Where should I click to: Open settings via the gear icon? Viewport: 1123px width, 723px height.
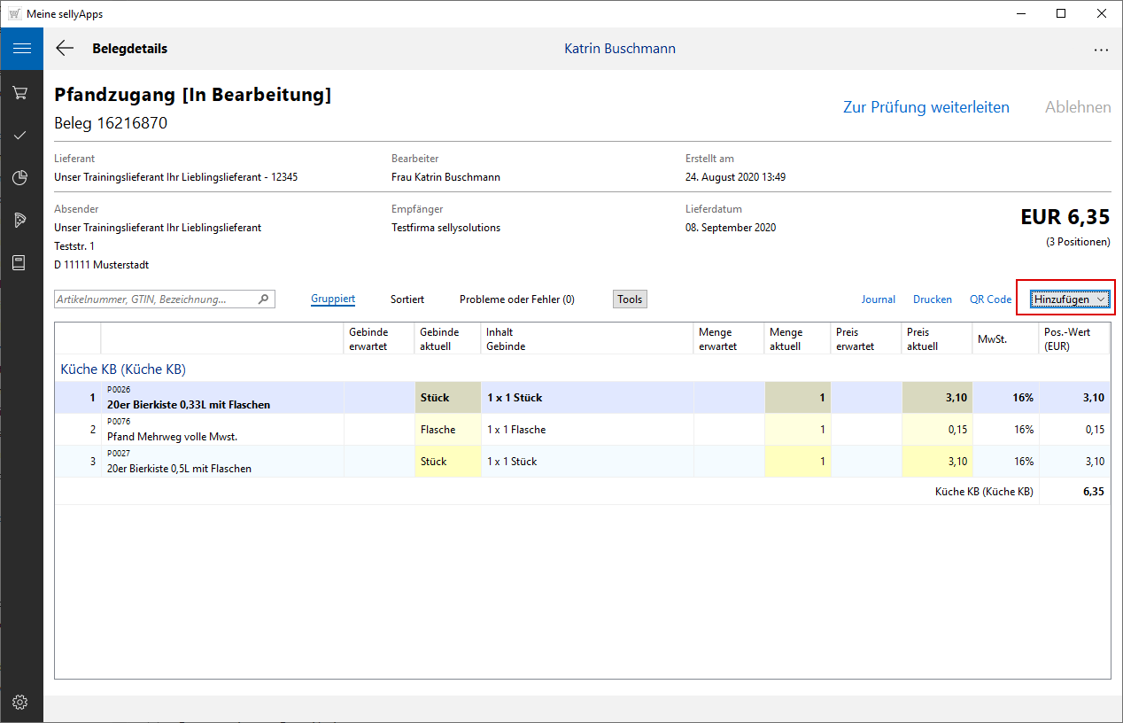(20, 702)
